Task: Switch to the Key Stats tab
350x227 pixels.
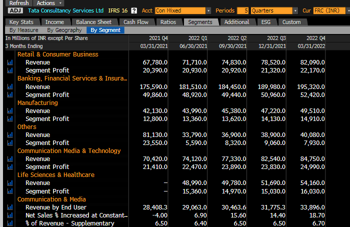Action: 21,22
